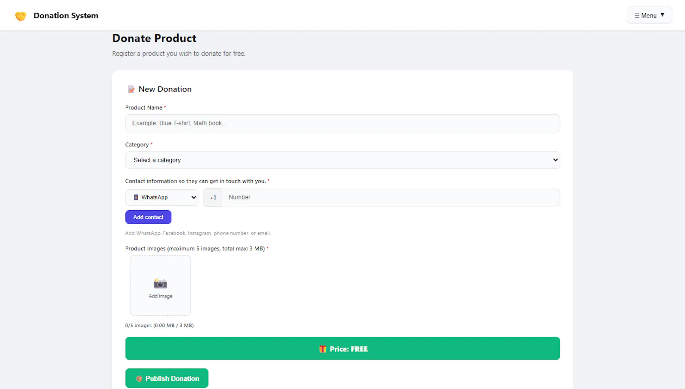Click the camera Add image icon
The image size is (685, 389).
click(161, 283)
